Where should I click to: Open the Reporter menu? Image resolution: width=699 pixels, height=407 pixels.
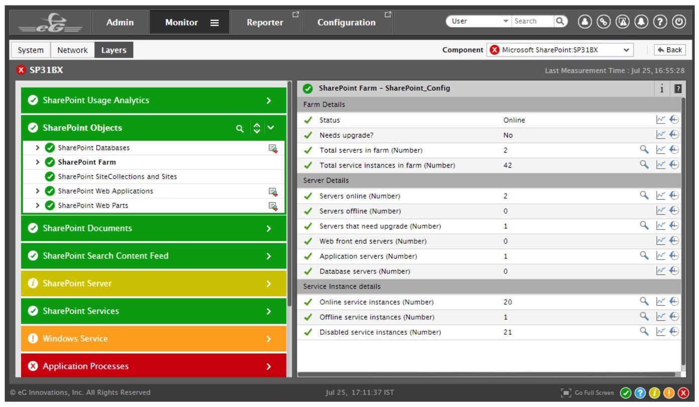click(x=264, y=22)
